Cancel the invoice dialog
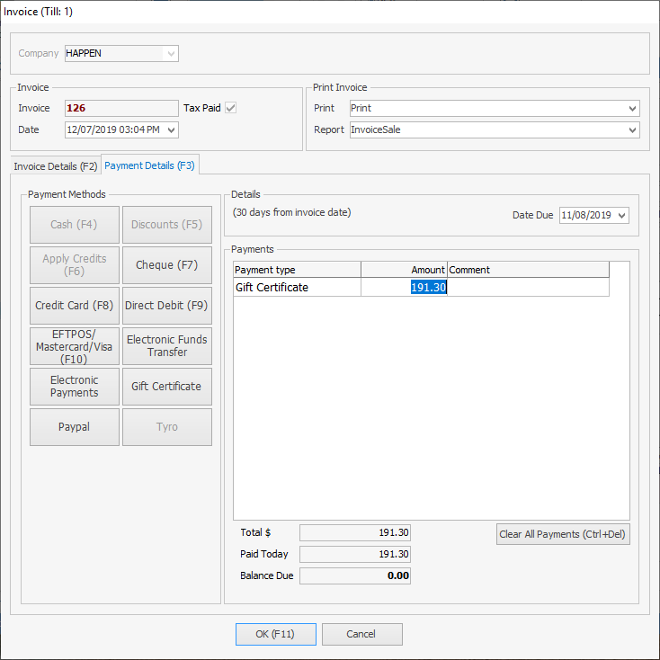The image size is (660, 660). [361, 634]
